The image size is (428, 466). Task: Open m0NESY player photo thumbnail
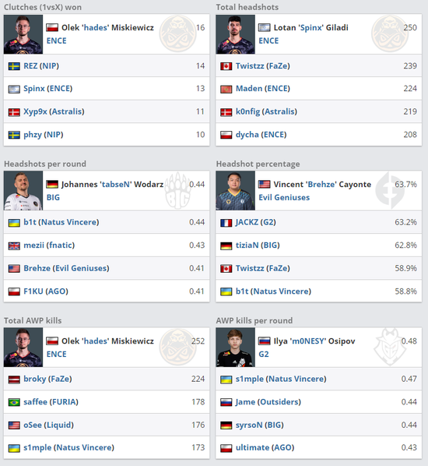click(235, 348)
